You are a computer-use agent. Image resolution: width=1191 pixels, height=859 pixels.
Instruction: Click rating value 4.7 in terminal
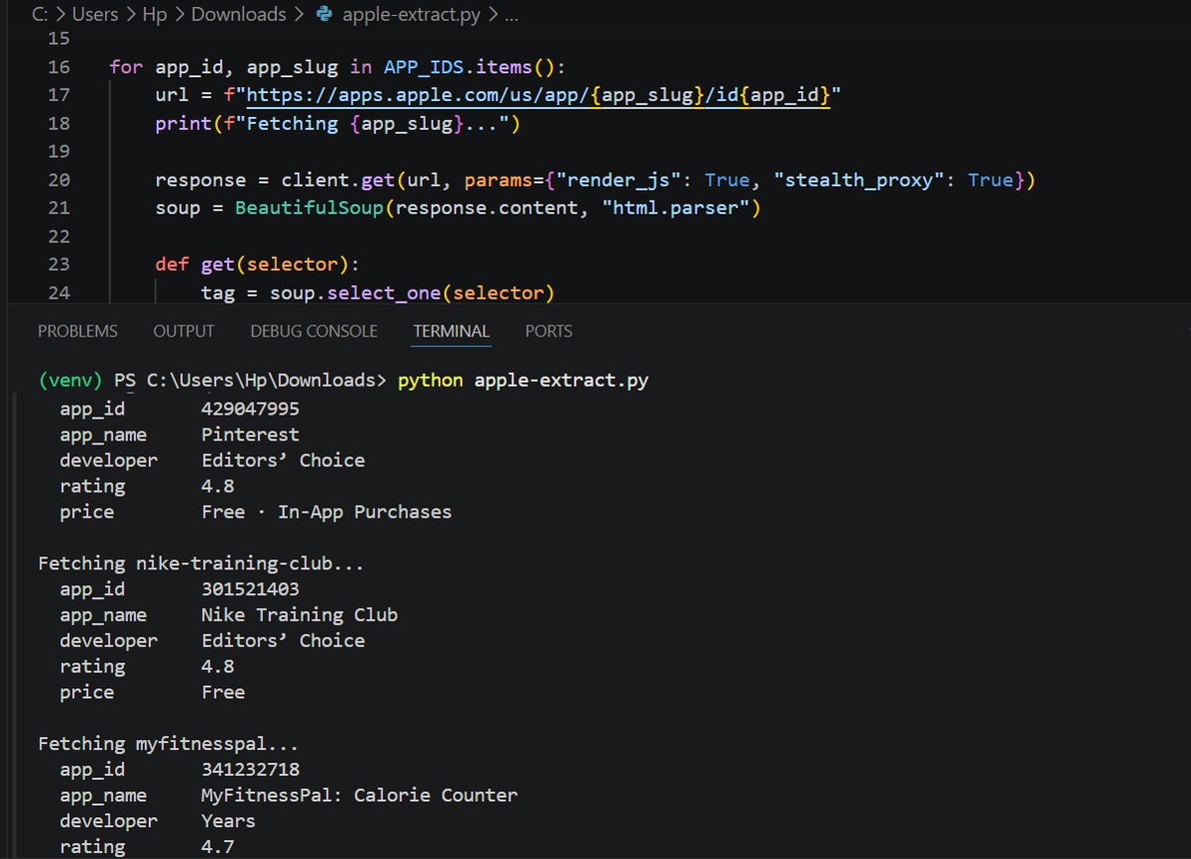(217, 847)
